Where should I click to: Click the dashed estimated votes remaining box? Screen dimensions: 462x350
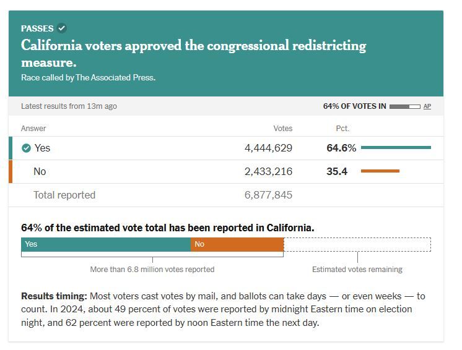click(357, 244)
